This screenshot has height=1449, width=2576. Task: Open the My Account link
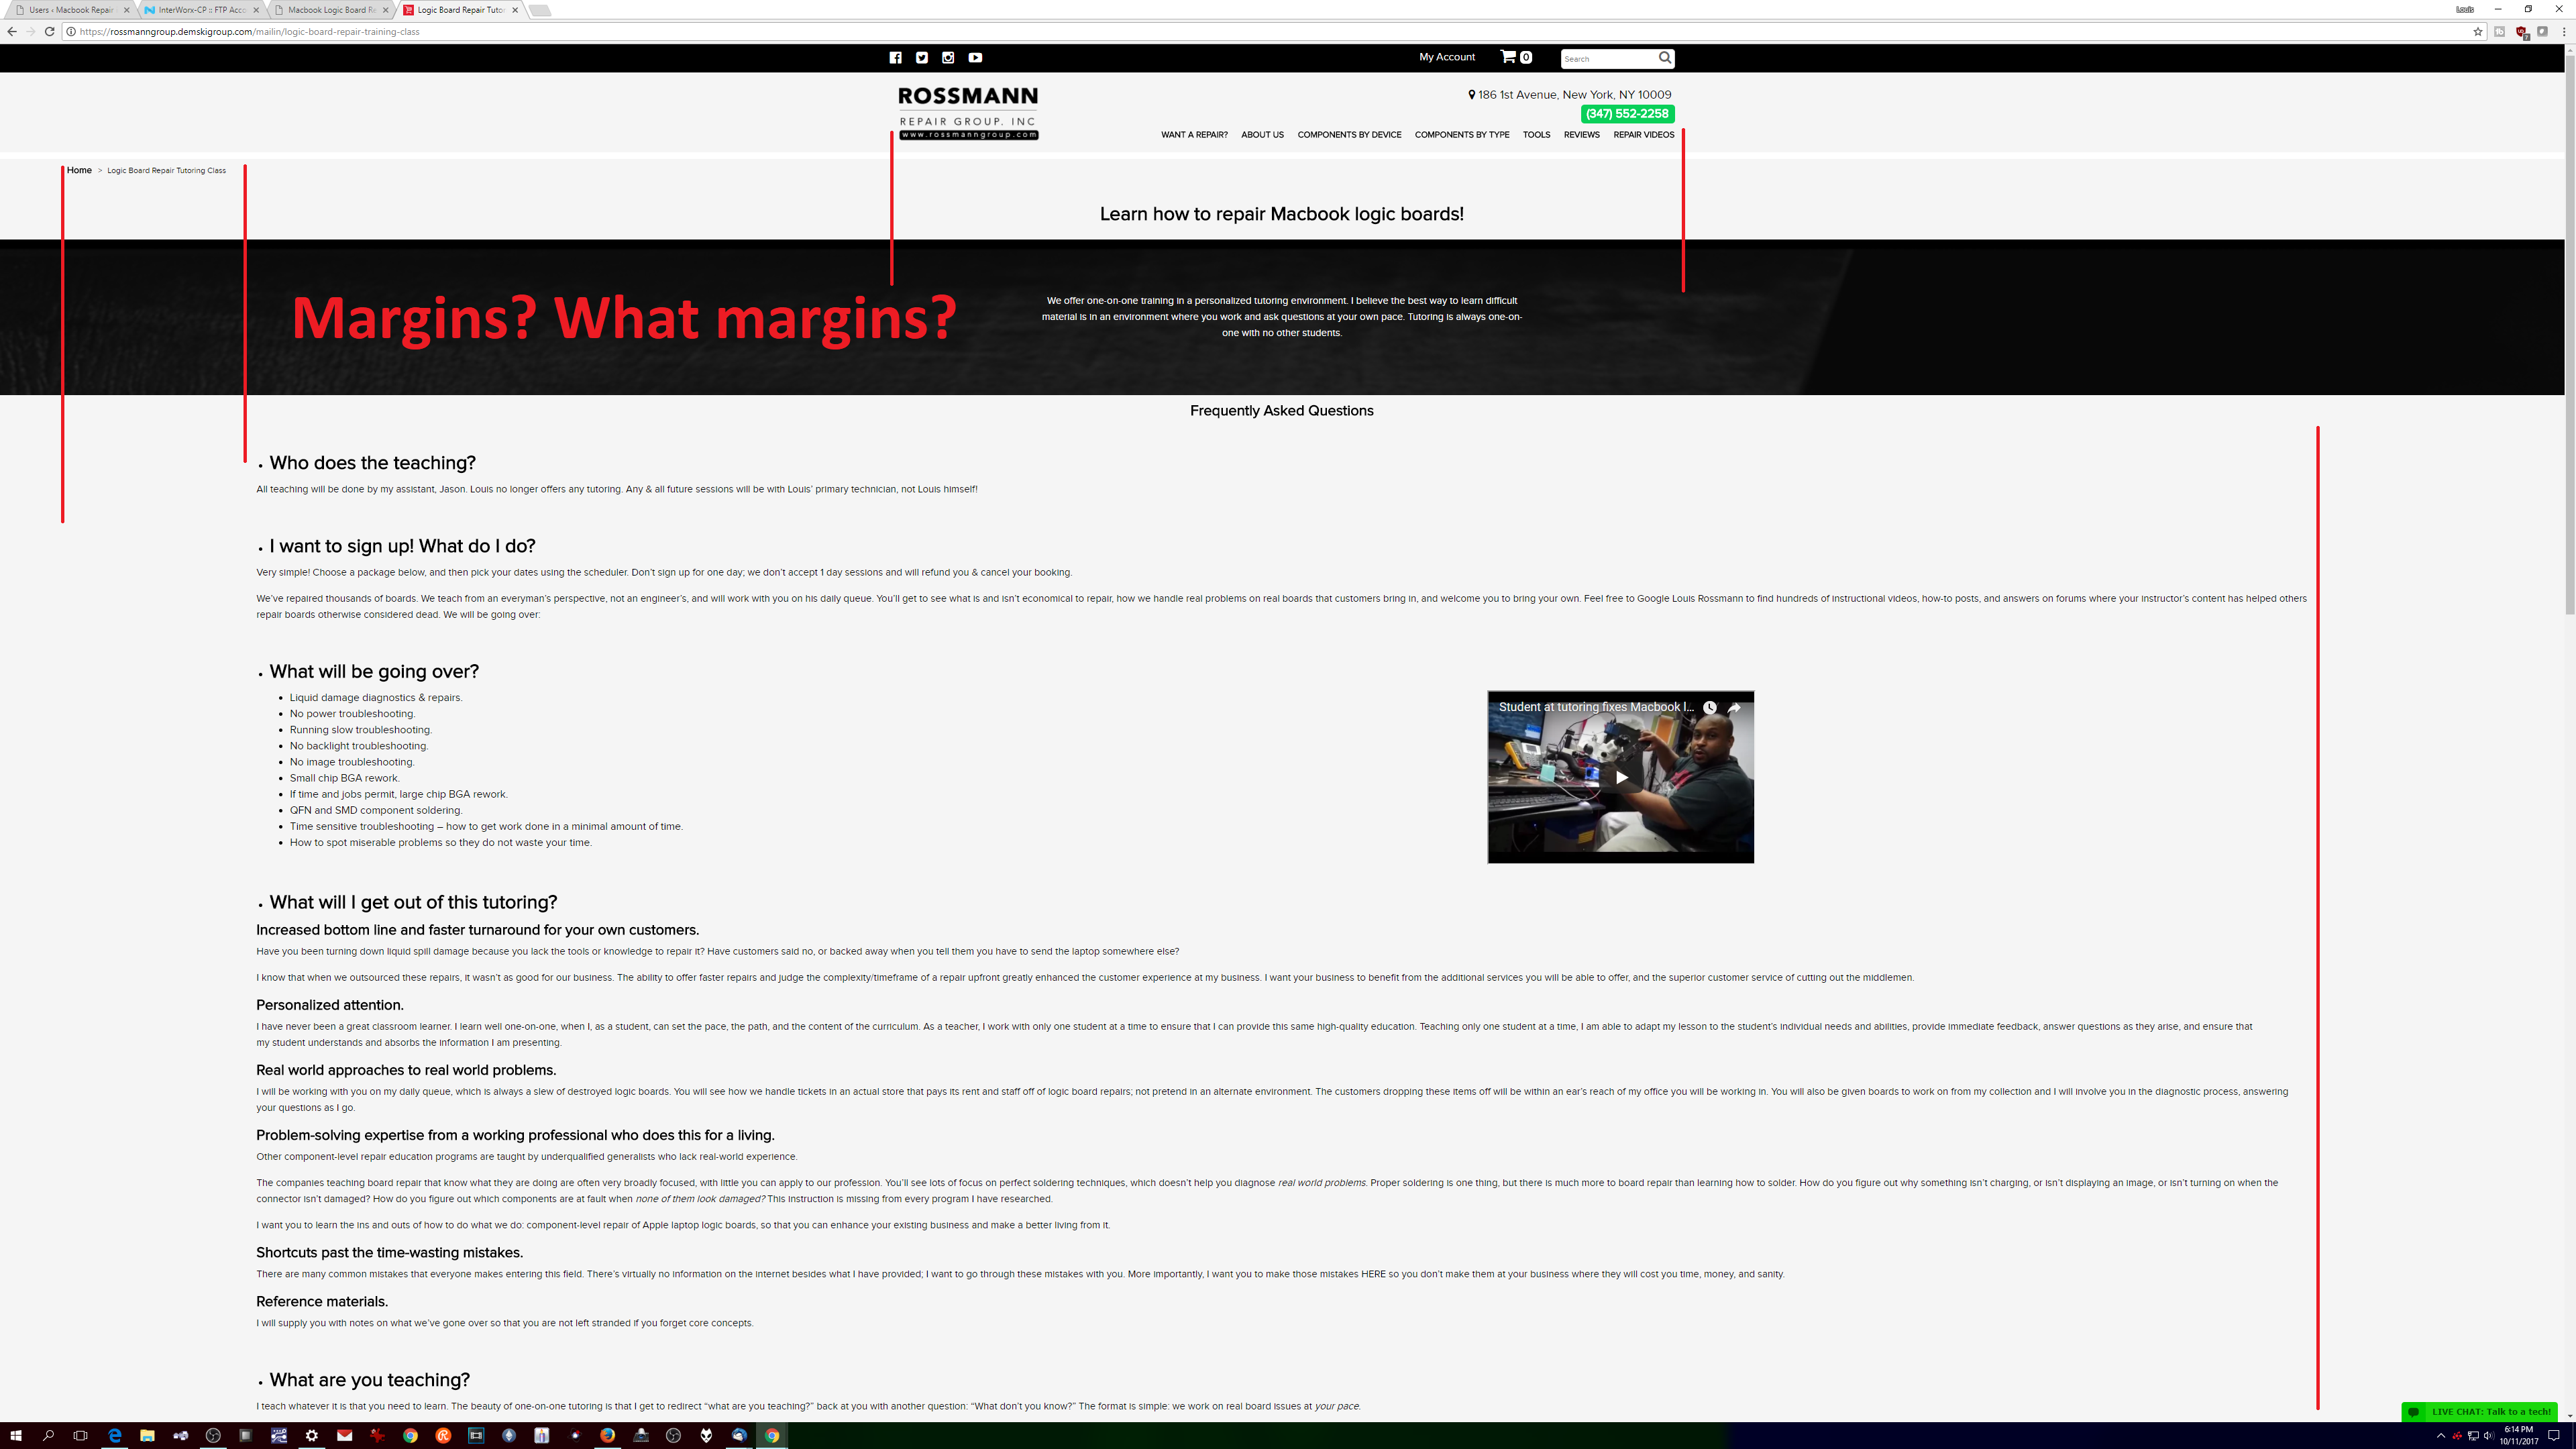coord(1447,57)
